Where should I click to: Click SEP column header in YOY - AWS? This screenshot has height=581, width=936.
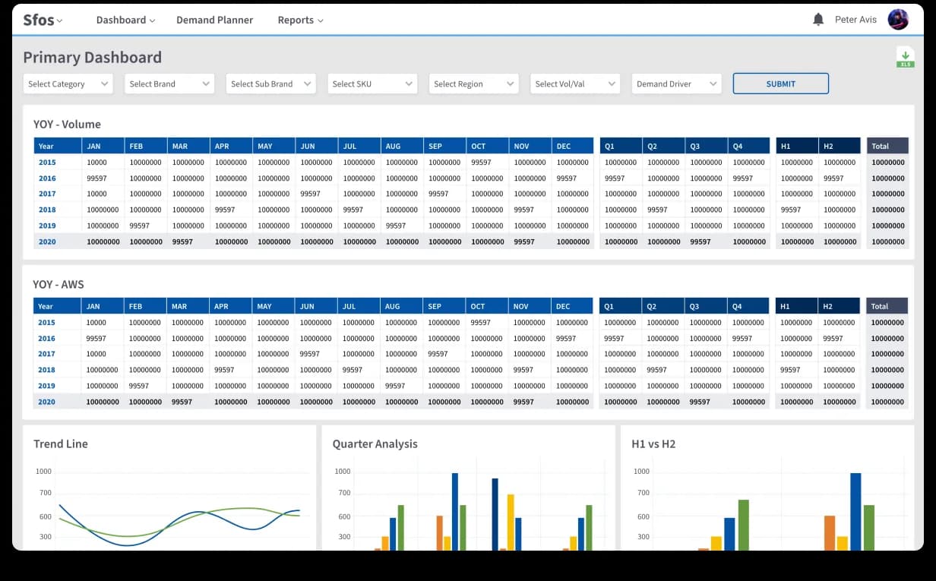(443, 306)
